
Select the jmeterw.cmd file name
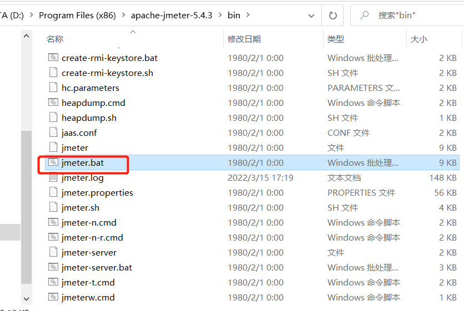click(x=88, y=297)
